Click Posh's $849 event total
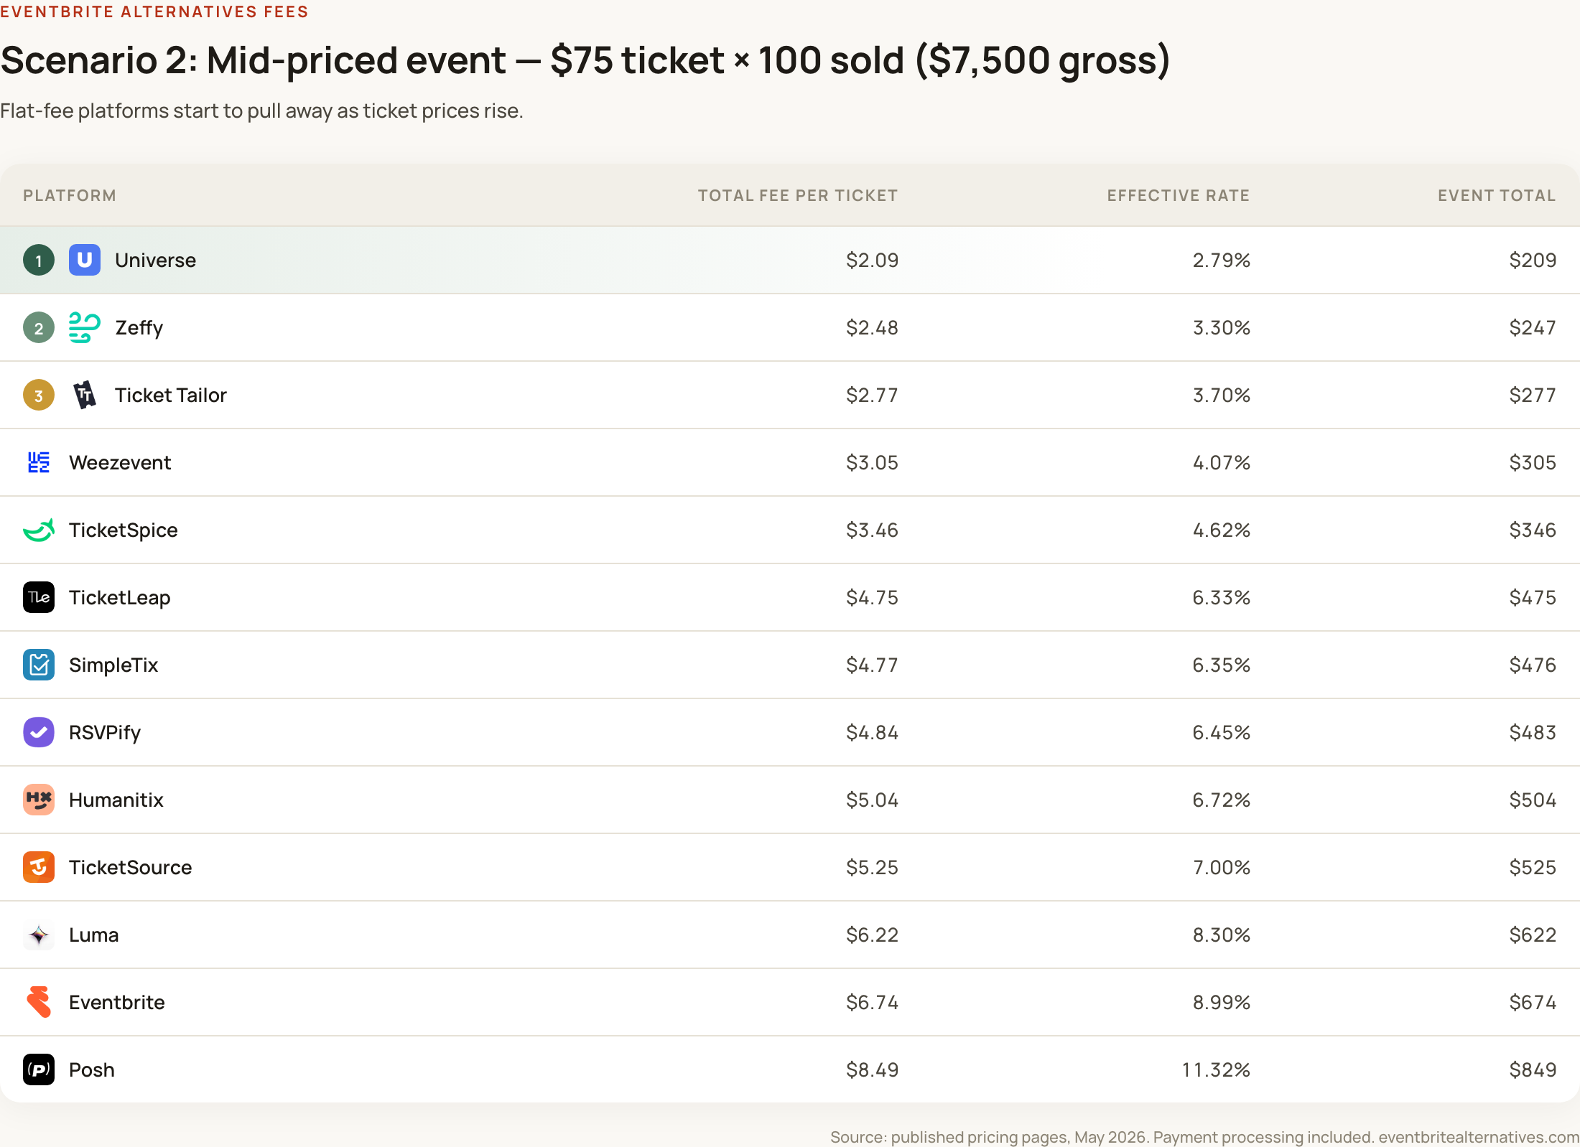1580x1147 pixels. (x=1533, y=1069)
